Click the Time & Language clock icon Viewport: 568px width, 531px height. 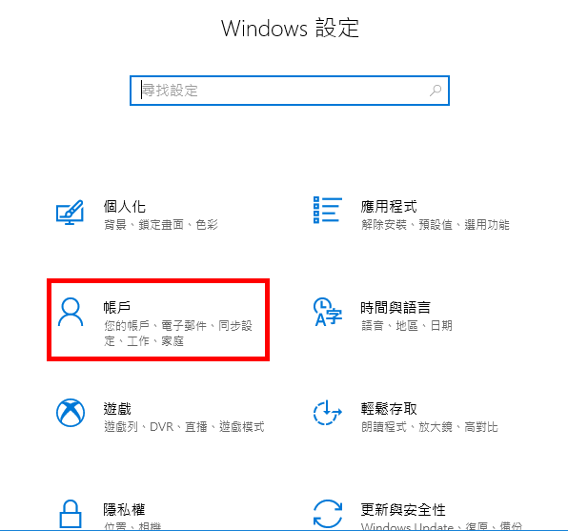(328, 312)
